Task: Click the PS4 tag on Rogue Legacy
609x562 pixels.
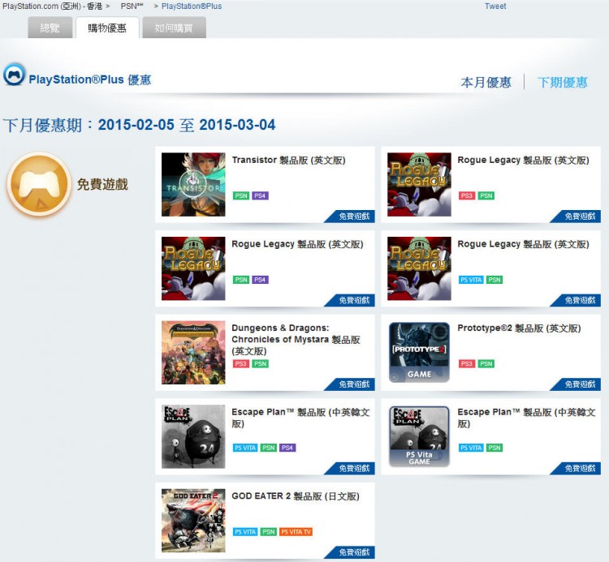Action: point(260,280)
